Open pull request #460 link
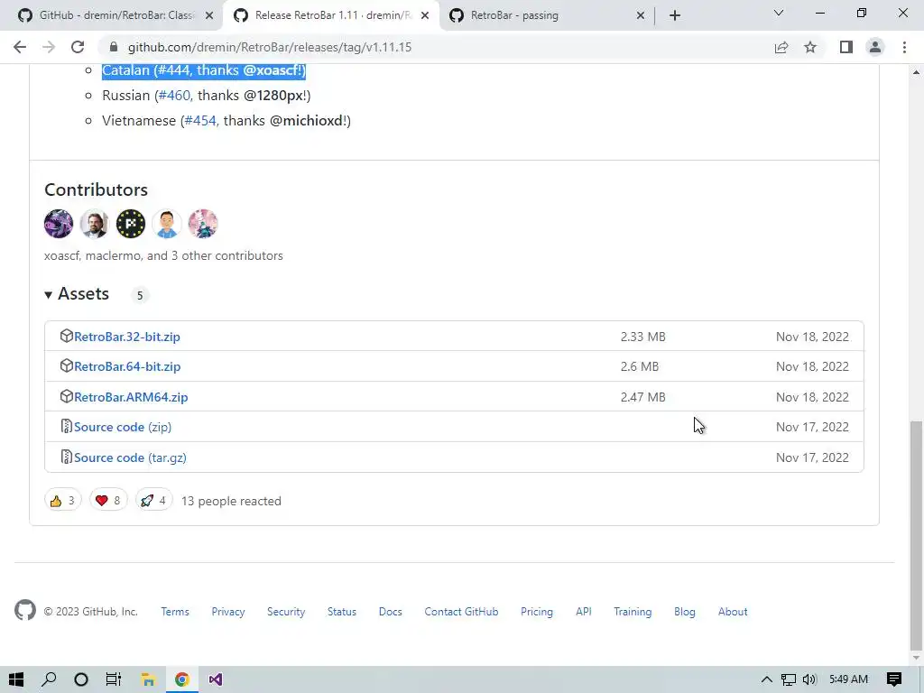This screenshot has height=693, width=924. (x=174, y=96)
